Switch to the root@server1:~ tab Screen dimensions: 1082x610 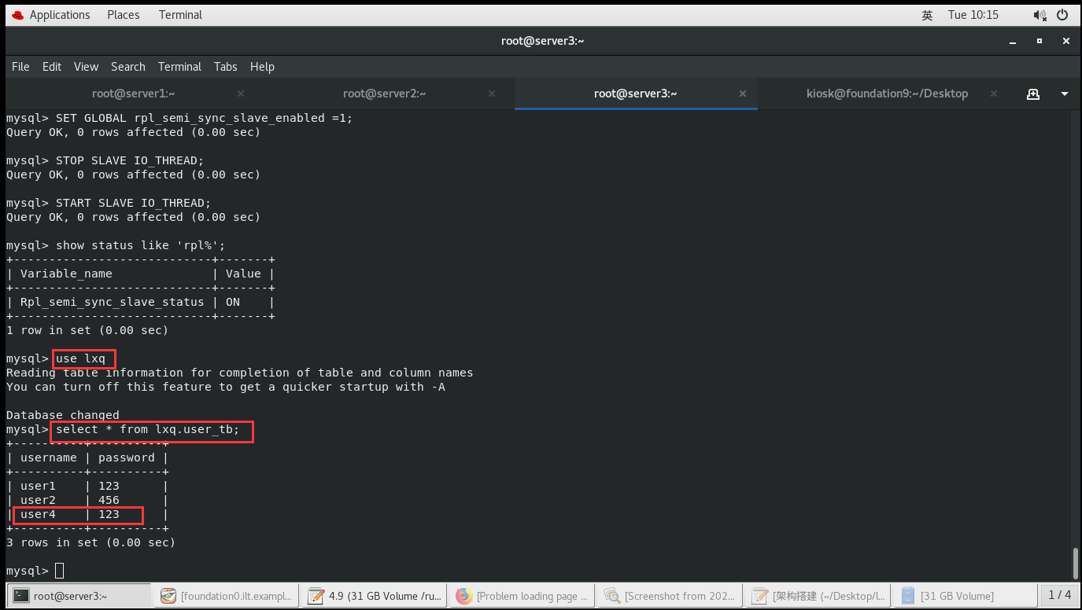click(134, 93)
